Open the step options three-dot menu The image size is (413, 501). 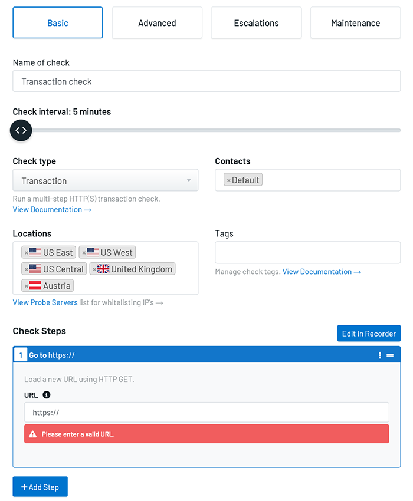coord(379,355)
